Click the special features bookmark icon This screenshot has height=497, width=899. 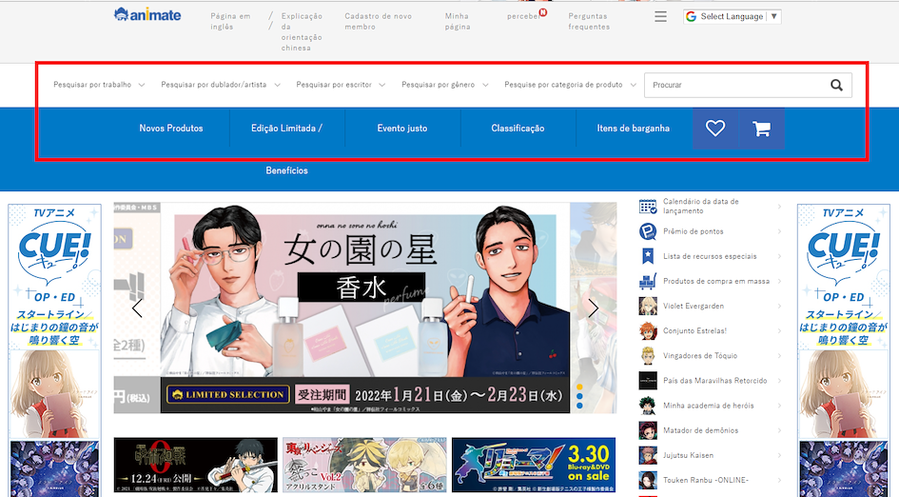coord(648,256)
